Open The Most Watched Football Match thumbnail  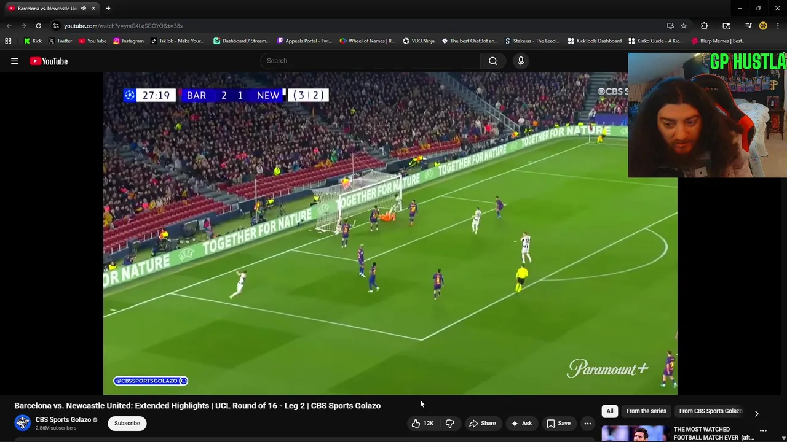tap(635, 433)
